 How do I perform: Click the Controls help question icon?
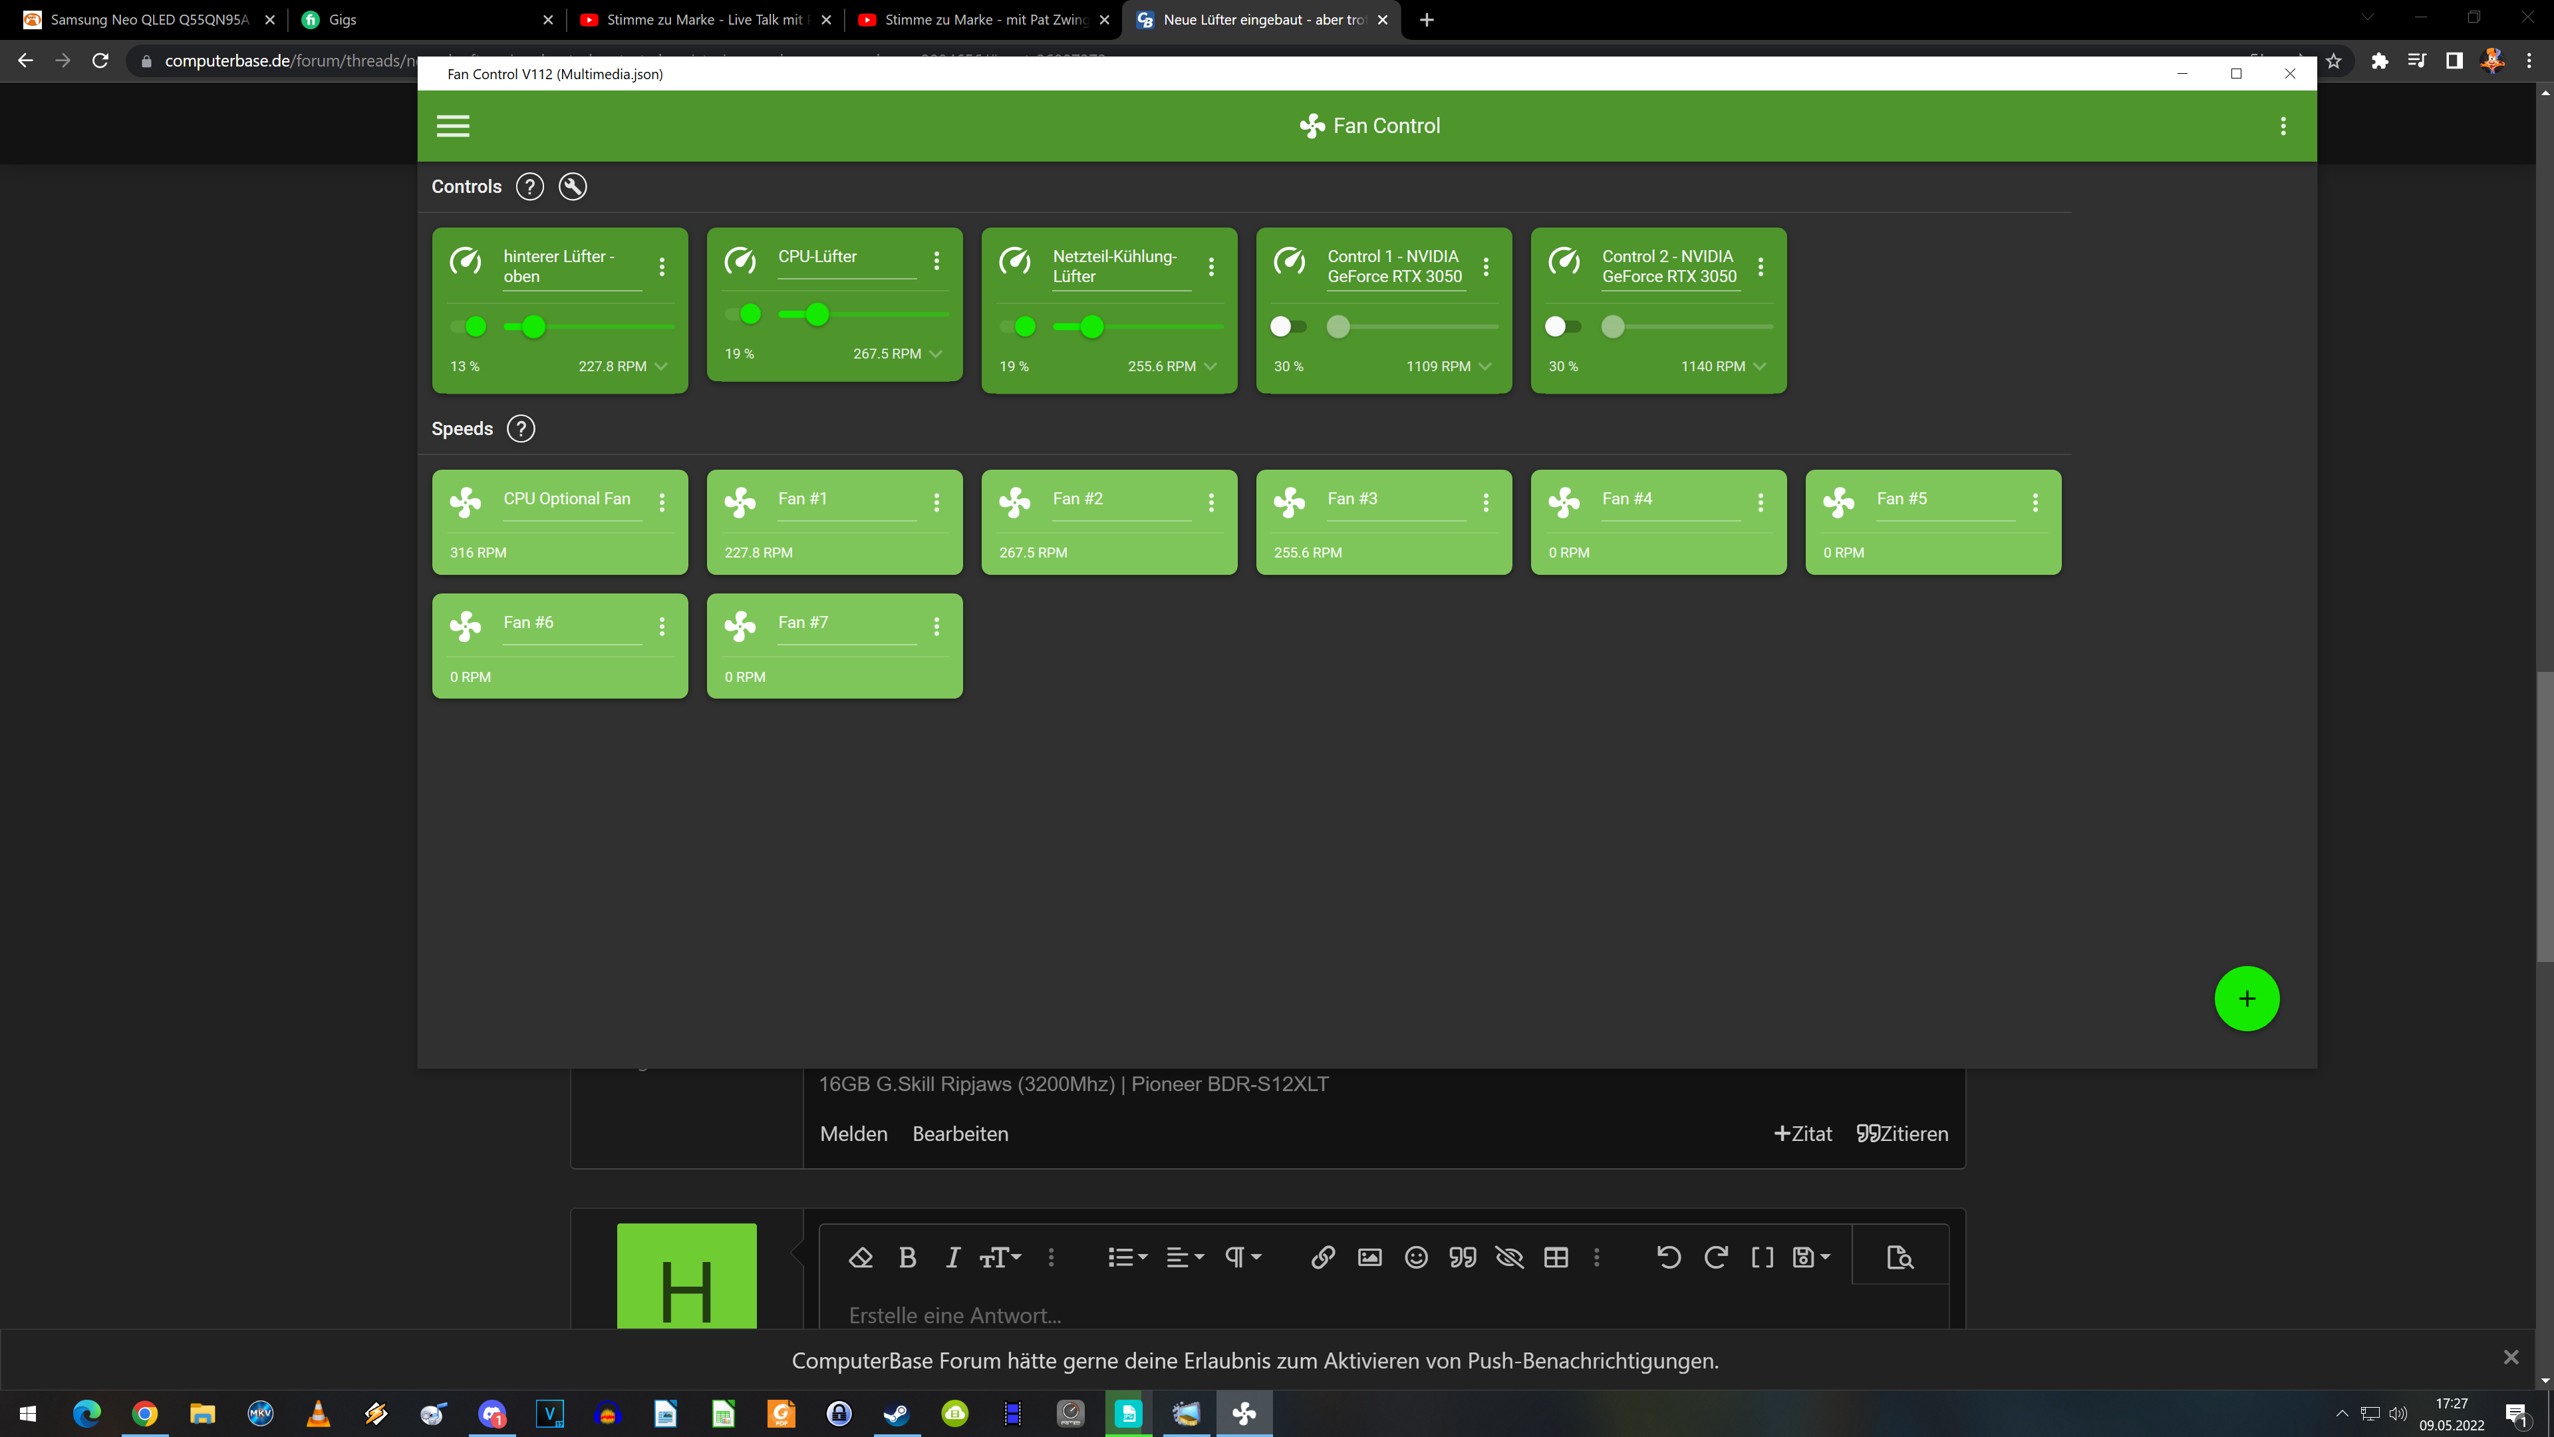point(529,186)
